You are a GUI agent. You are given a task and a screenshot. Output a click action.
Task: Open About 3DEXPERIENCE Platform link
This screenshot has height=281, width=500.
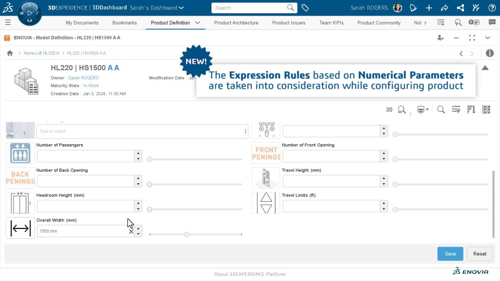(249, 274)
